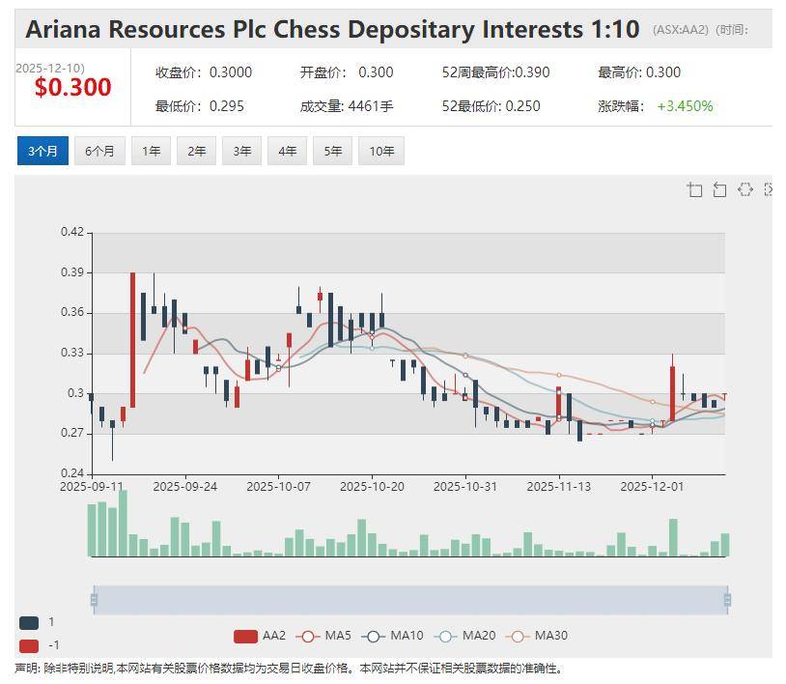This screenshot has width=786, height=684.
Task: Click the 2025-09-24 x-axis date label
Action: pyautogui.click(x=185, y=486)
